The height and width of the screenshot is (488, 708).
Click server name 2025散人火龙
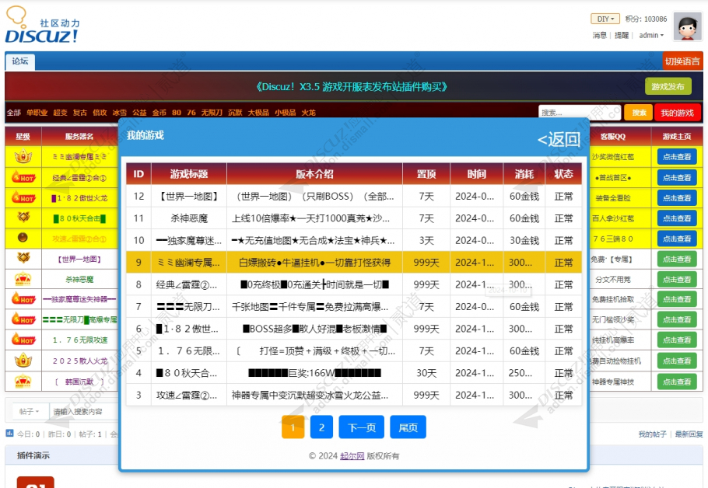pyautogui.click(x=80, y=361)
